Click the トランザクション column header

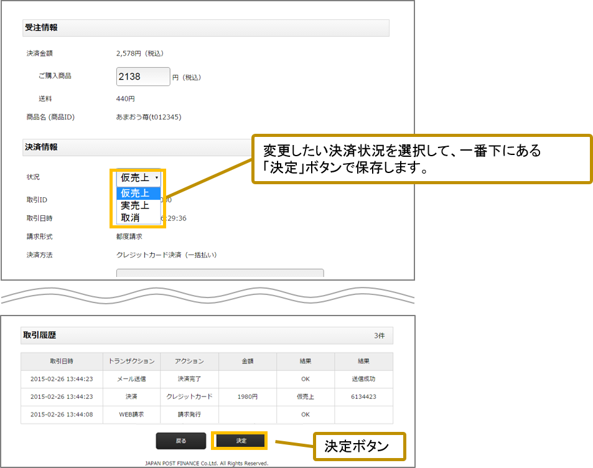(x=131, y=362)
